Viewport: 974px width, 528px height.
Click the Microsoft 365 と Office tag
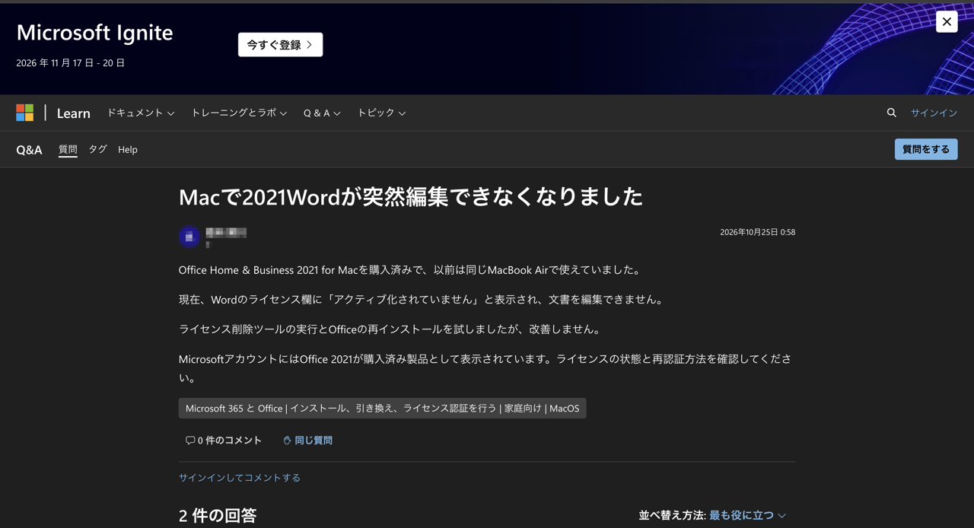(x=383, y=409)
